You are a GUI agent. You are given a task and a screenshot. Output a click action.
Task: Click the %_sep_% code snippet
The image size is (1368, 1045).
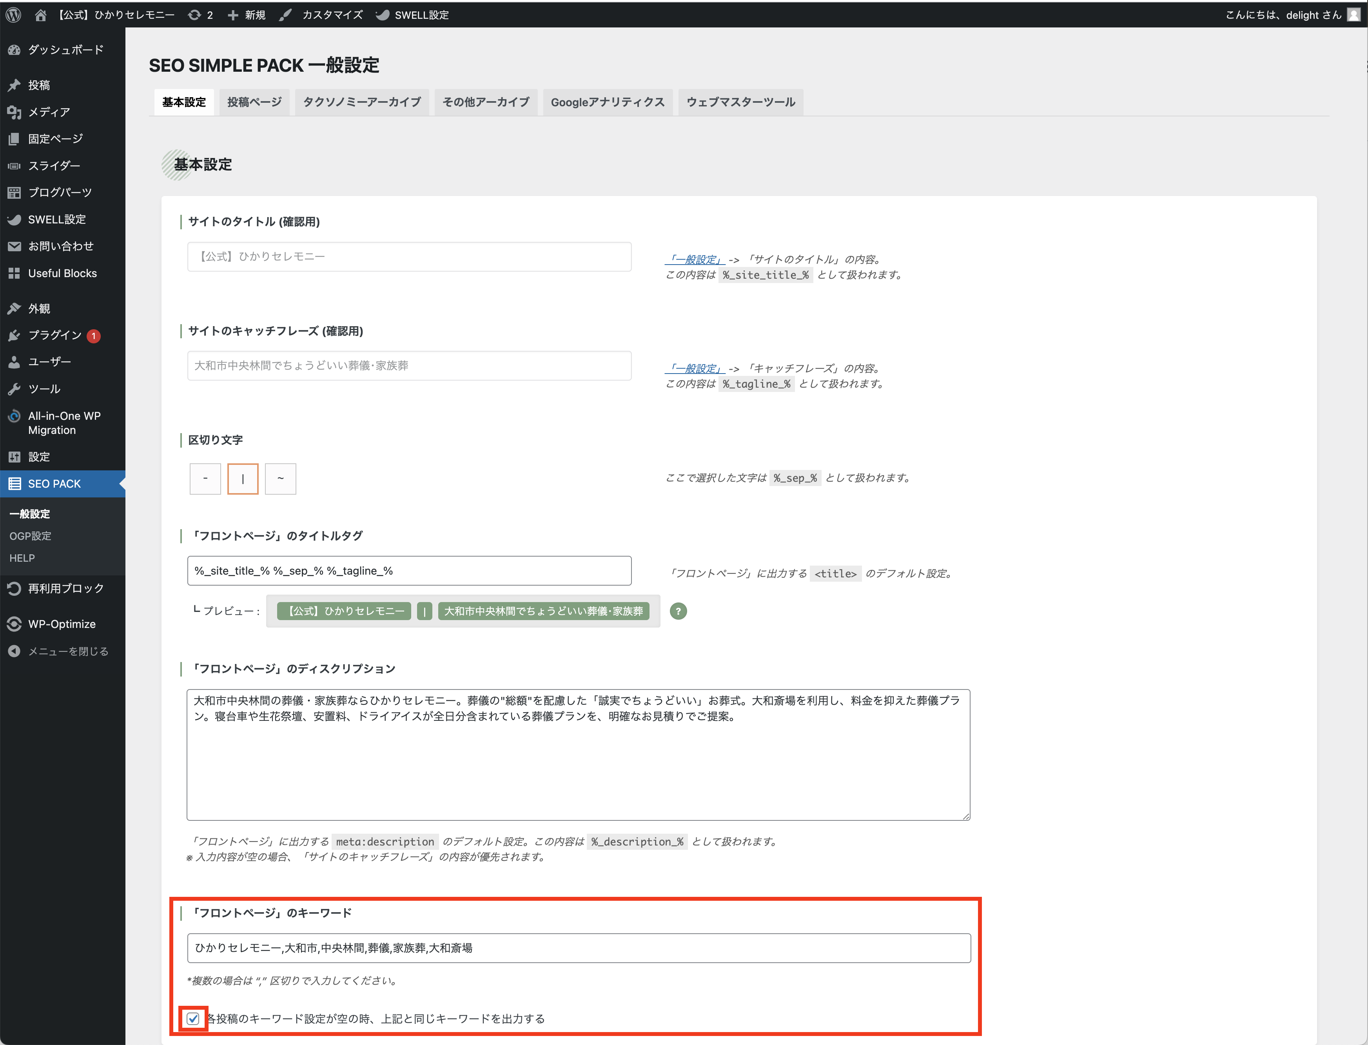point(795,478)
